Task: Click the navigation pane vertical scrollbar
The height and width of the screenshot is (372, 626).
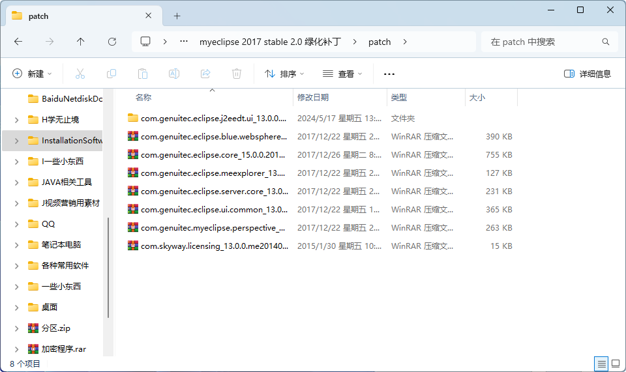Action: click(x=108, y=268)
